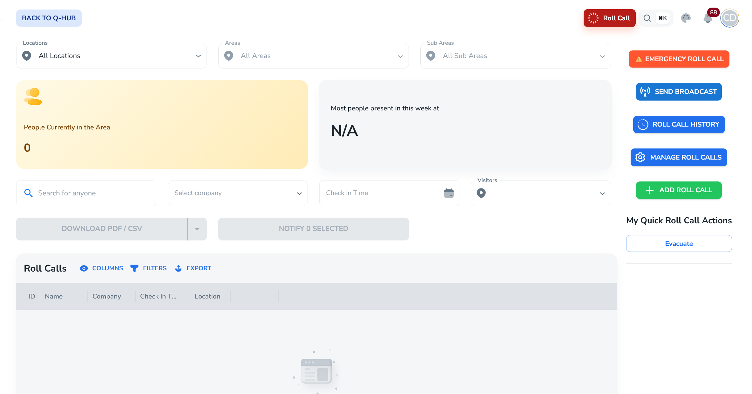Open the Visitors dropdown
Screen dimensions: 752x394
602,193
